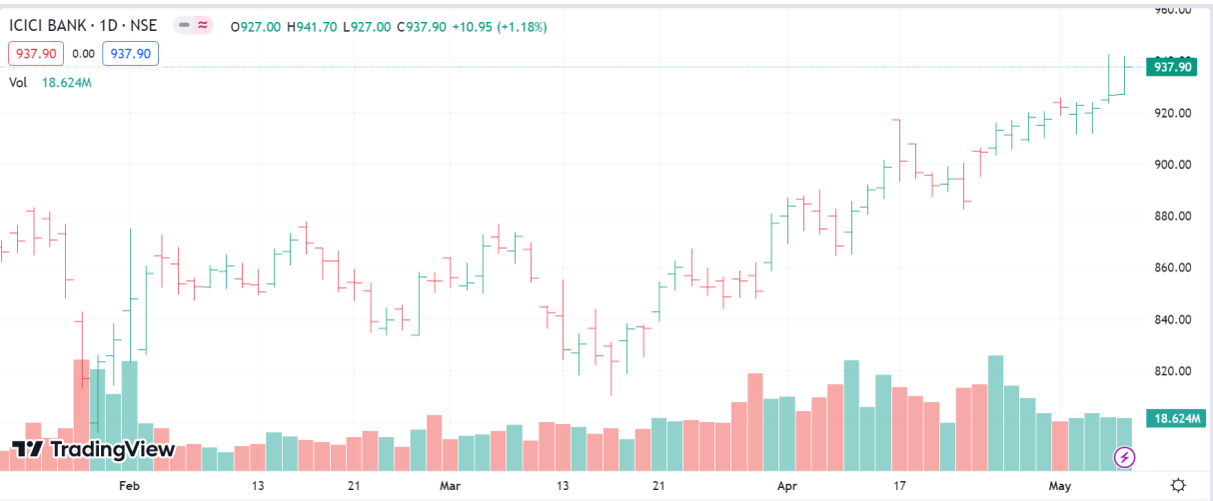This screenshot has width=1213, height=501.
Task: Click the 18.624M value beside Vol
Action: [x=67, y=82]
